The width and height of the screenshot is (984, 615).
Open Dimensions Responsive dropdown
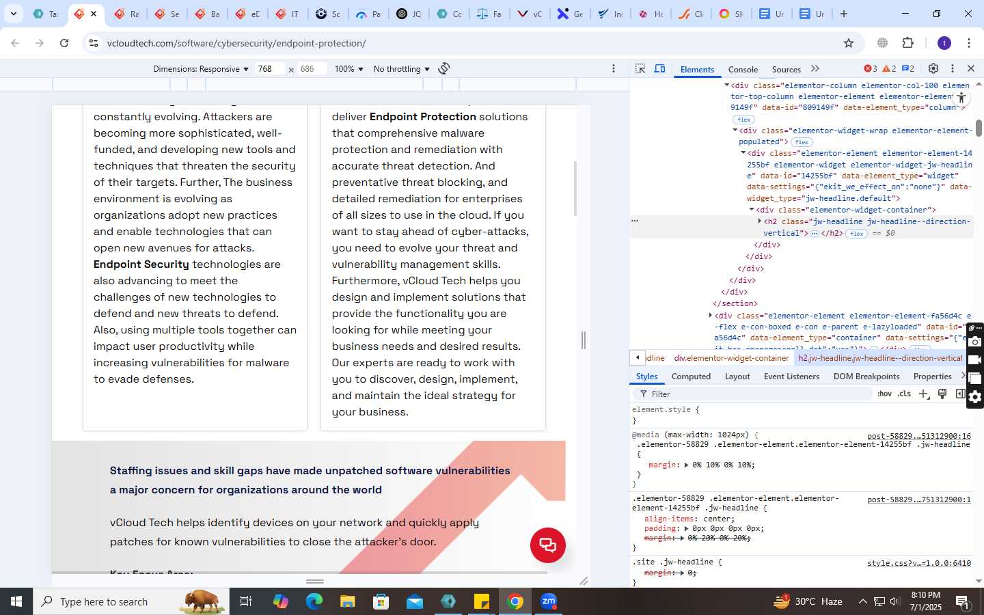[x=200, y=69]
